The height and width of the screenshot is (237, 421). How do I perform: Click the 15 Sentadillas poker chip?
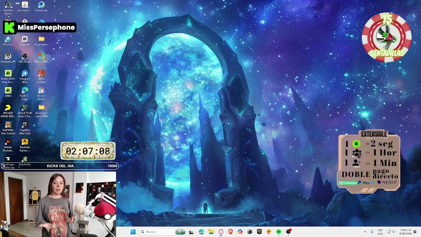[x=386, y=37]
